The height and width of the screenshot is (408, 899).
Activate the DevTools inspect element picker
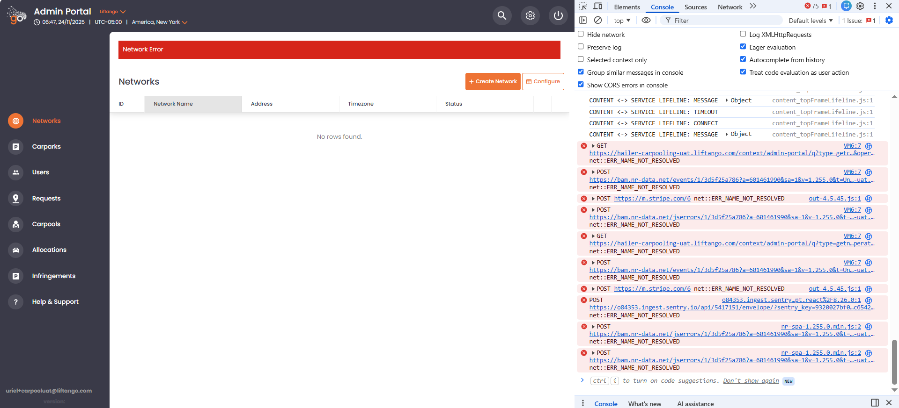point(583,7)
